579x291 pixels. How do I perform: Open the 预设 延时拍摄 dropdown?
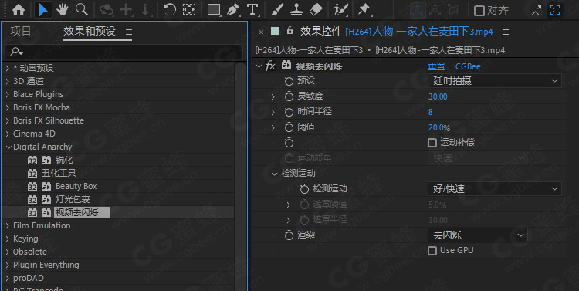pos(495,81)
